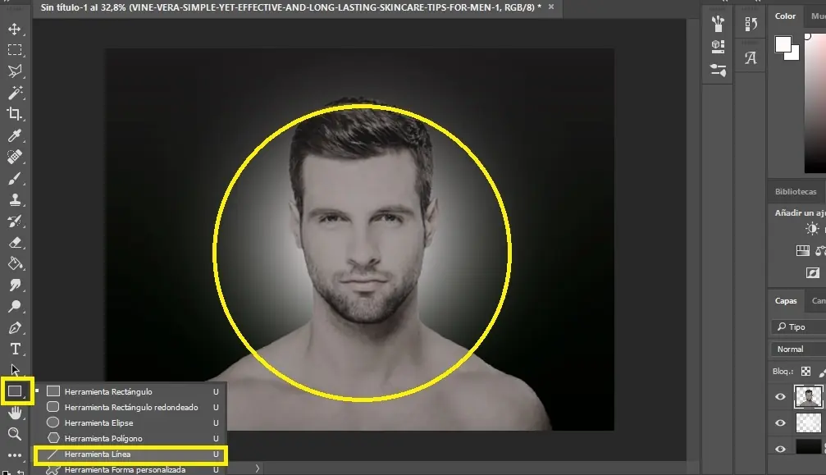
Task: Open the Brushes panel icon
Action: pos(718,24)
